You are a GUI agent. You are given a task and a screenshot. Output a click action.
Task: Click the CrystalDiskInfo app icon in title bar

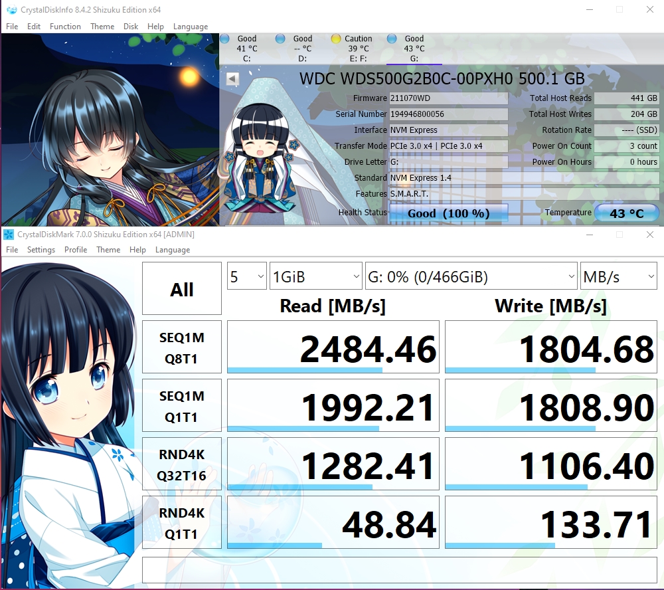(x=12, y=9)
